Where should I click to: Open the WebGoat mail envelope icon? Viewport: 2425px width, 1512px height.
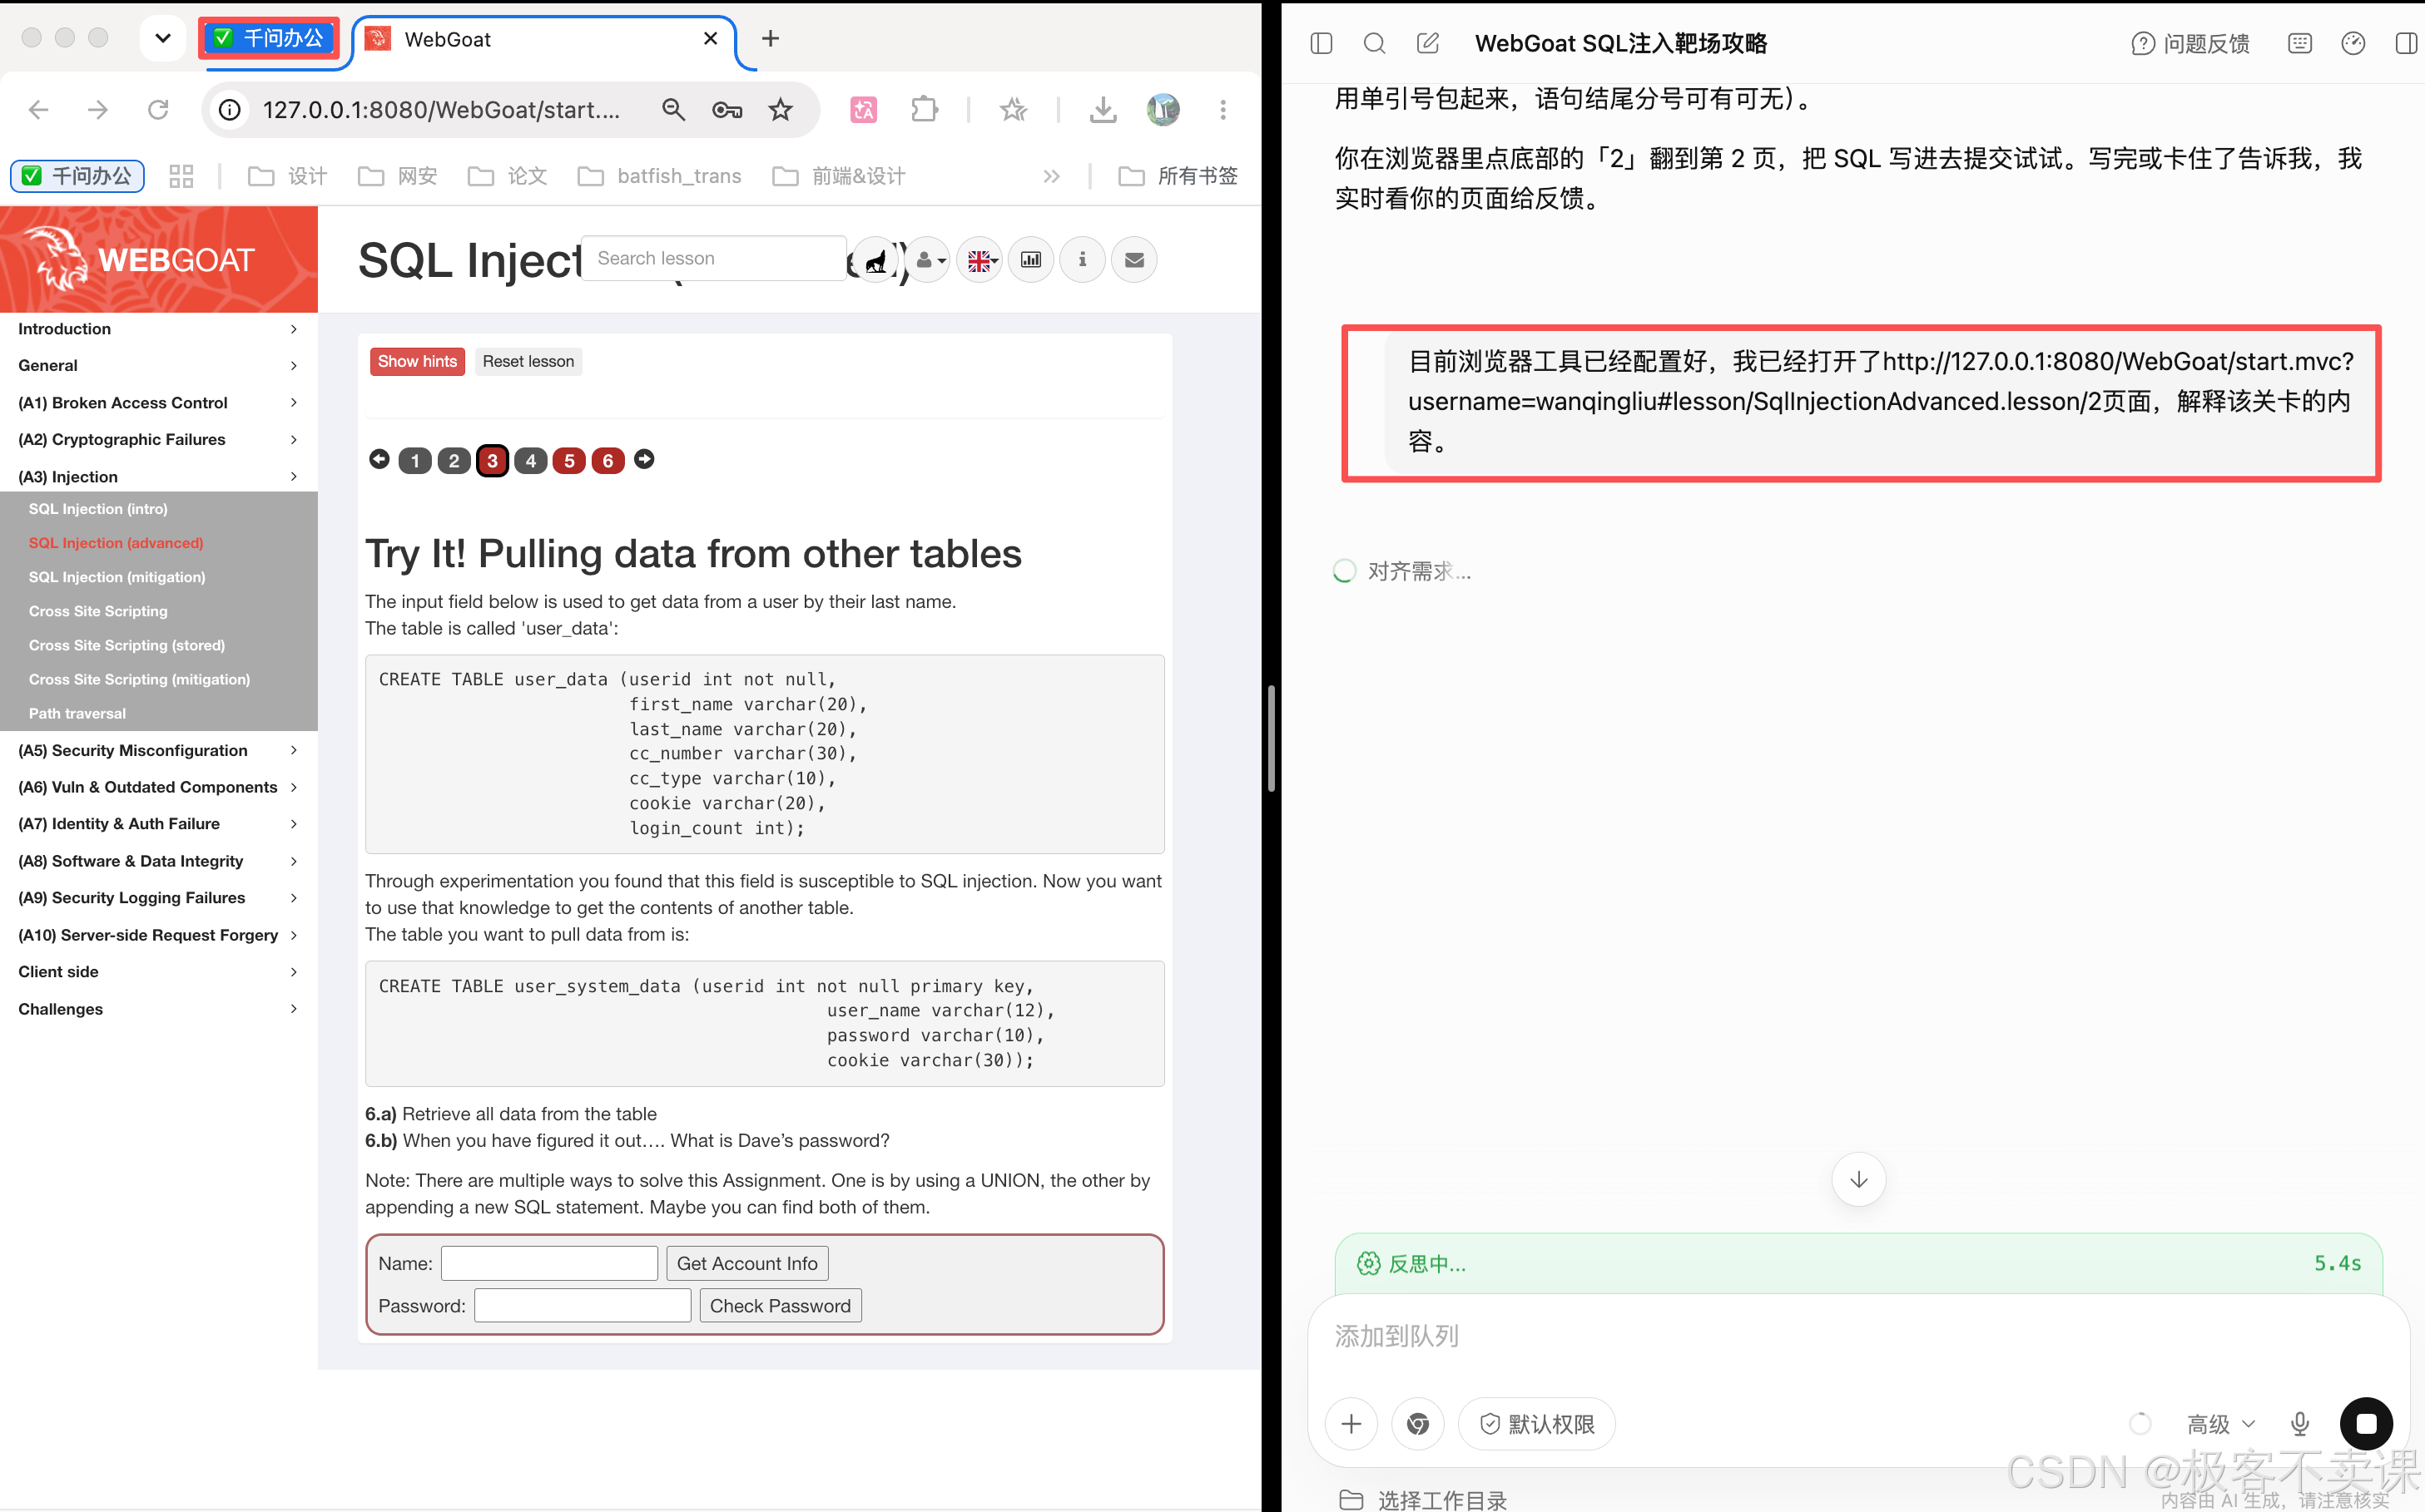1134,260
